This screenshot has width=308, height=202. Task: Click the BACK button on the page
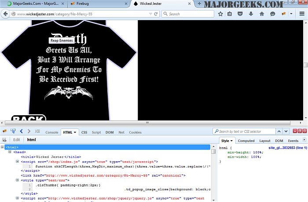(29, 117)
